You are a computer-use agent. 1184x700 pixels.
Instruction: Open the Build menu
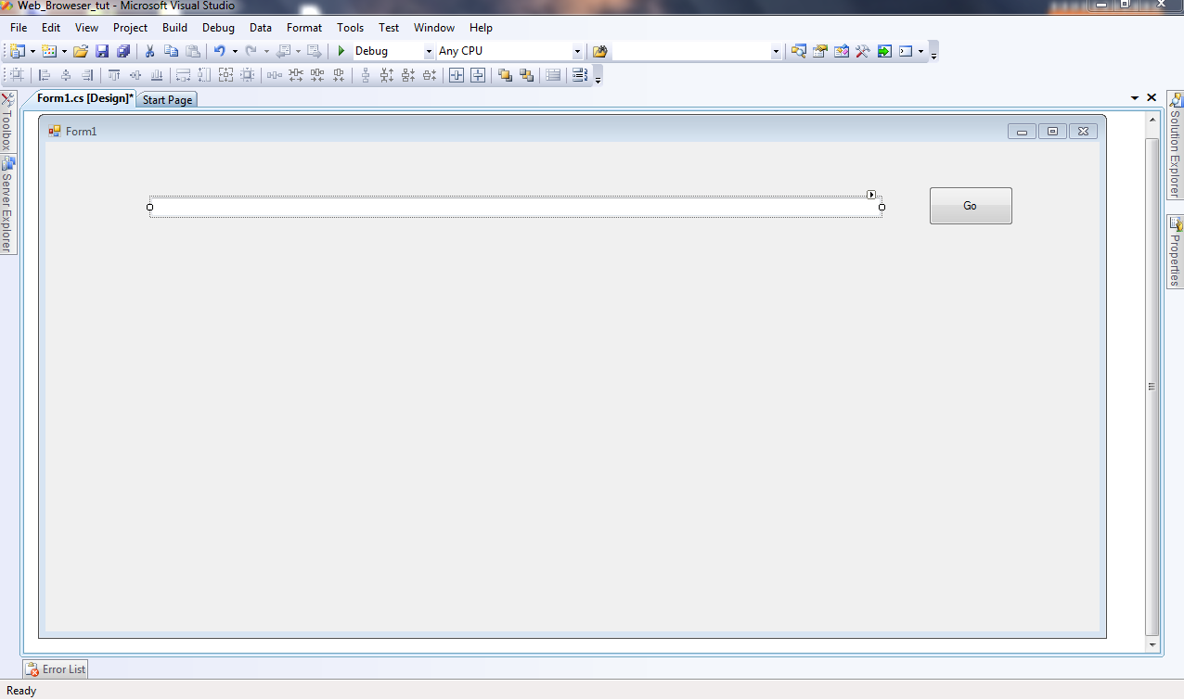(174, 28)
